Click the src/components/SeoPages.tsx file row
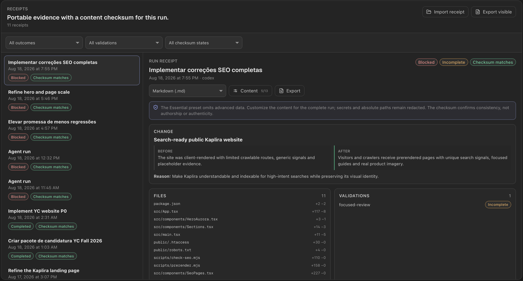523x281 pixels. pyautogui.click(x=240, y=273)
